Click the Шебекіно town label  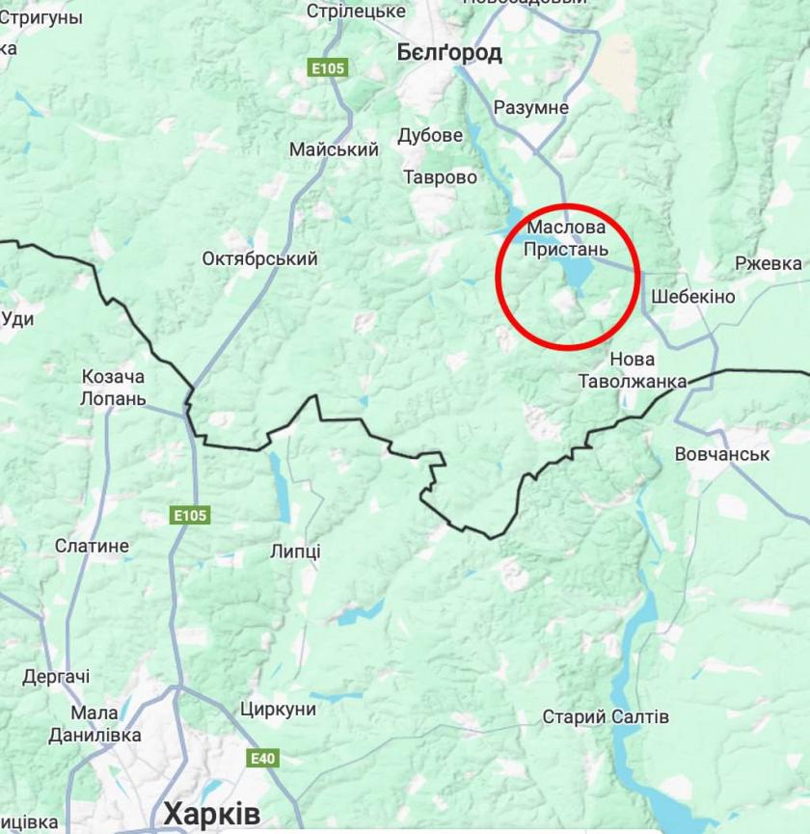pyautogui.click(x=693, y=296)
